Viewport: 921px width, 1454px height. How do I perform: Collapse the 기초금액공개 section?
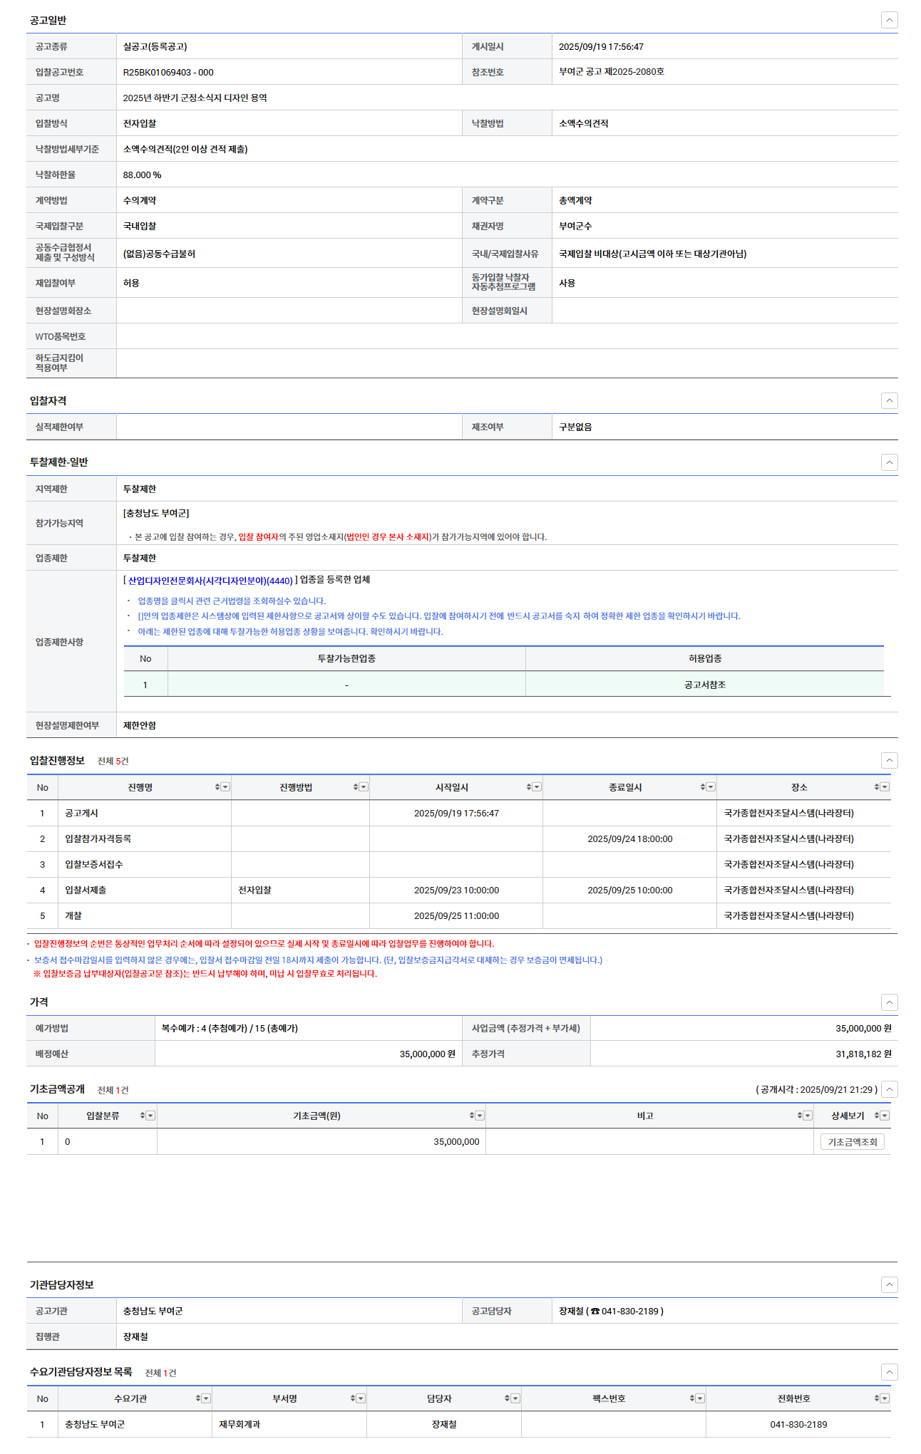point(889,1089)
